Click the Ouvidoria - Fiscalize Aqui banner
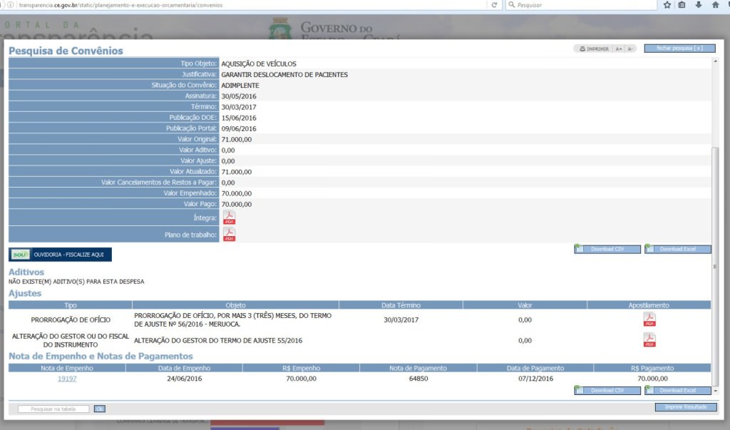730x430 pixels. tap(60, 254)
